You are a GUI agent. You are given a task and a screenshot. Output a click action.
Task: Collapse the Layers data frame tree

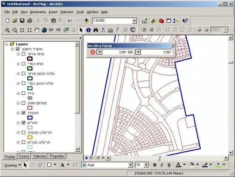[6, 44]
